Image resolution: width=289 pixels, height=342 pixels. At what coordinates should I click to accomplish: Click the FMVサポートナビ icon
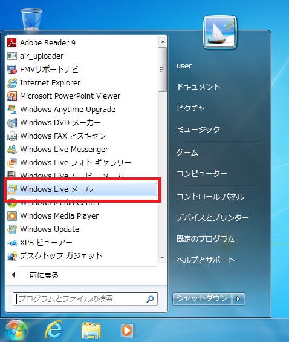coord(11,70)
